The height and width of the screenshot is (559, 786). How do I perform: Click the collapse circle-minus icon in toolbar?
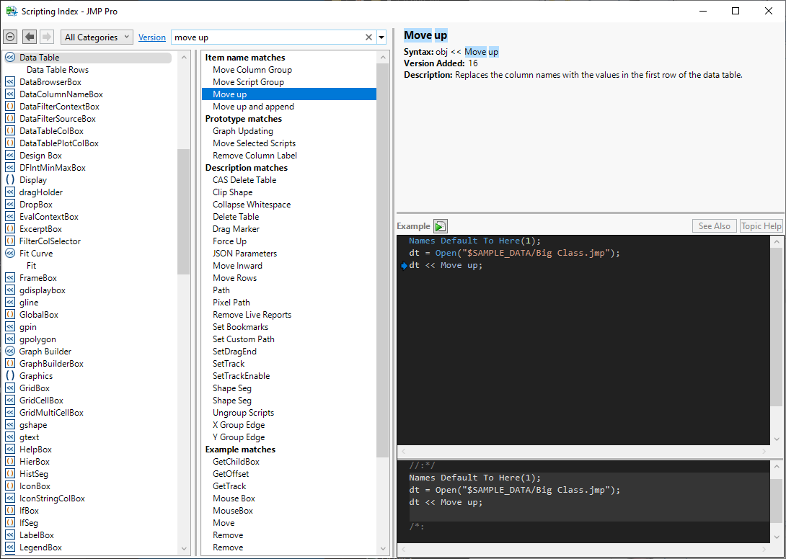tap(10, 37)
